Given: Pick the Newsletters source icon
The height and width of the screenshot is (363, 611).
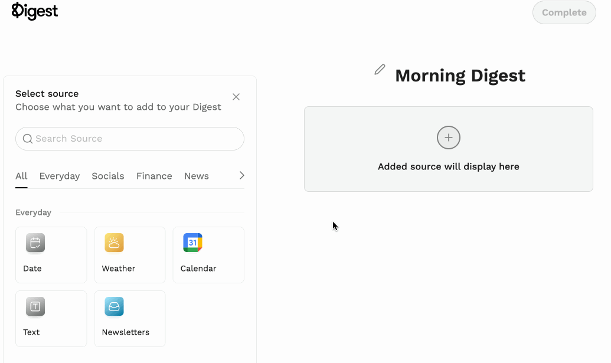Looking at the screenshot, I should pyautogui.click(x=114, y=307).
